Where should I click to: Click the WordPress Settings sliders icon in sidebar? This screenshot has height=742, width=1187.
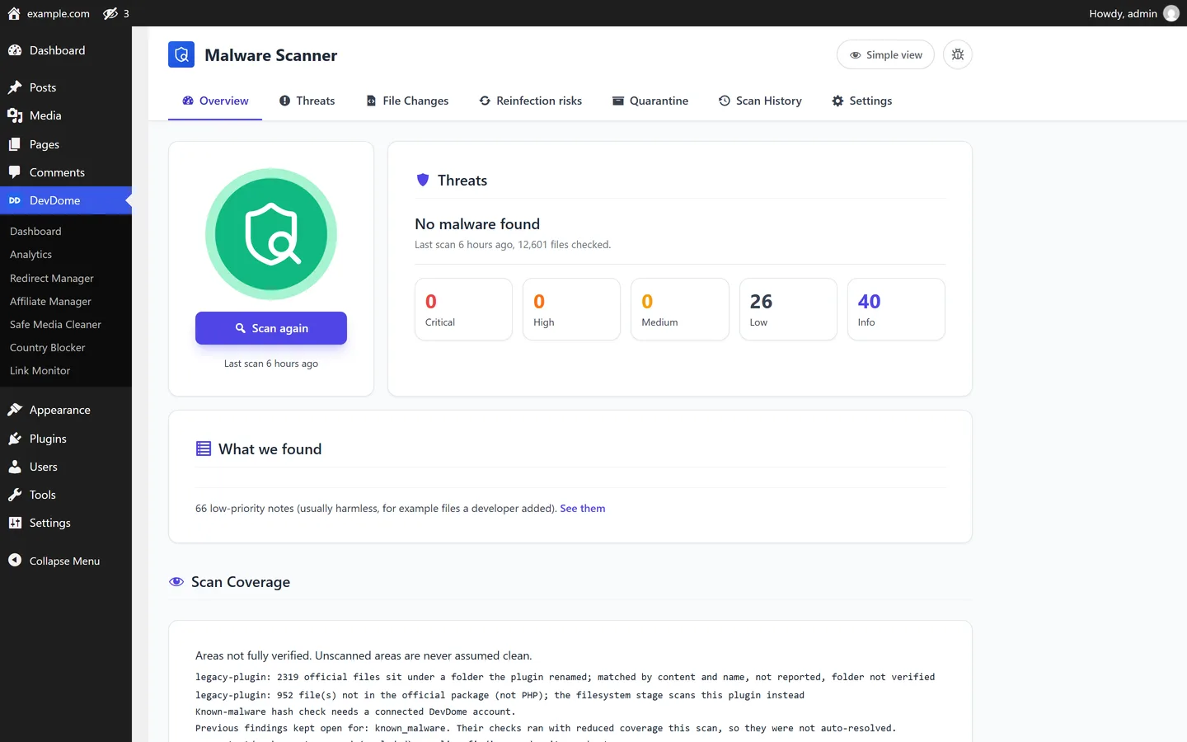(x=15, y=523)
